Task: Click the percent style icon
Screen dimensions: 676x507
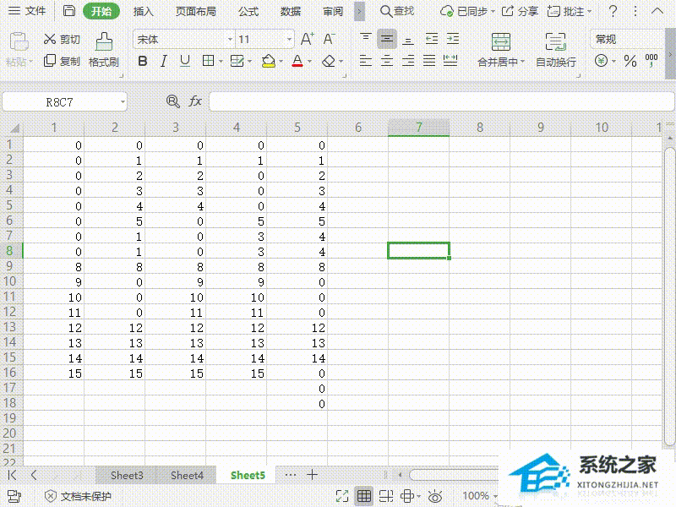Action: [630, 61]
